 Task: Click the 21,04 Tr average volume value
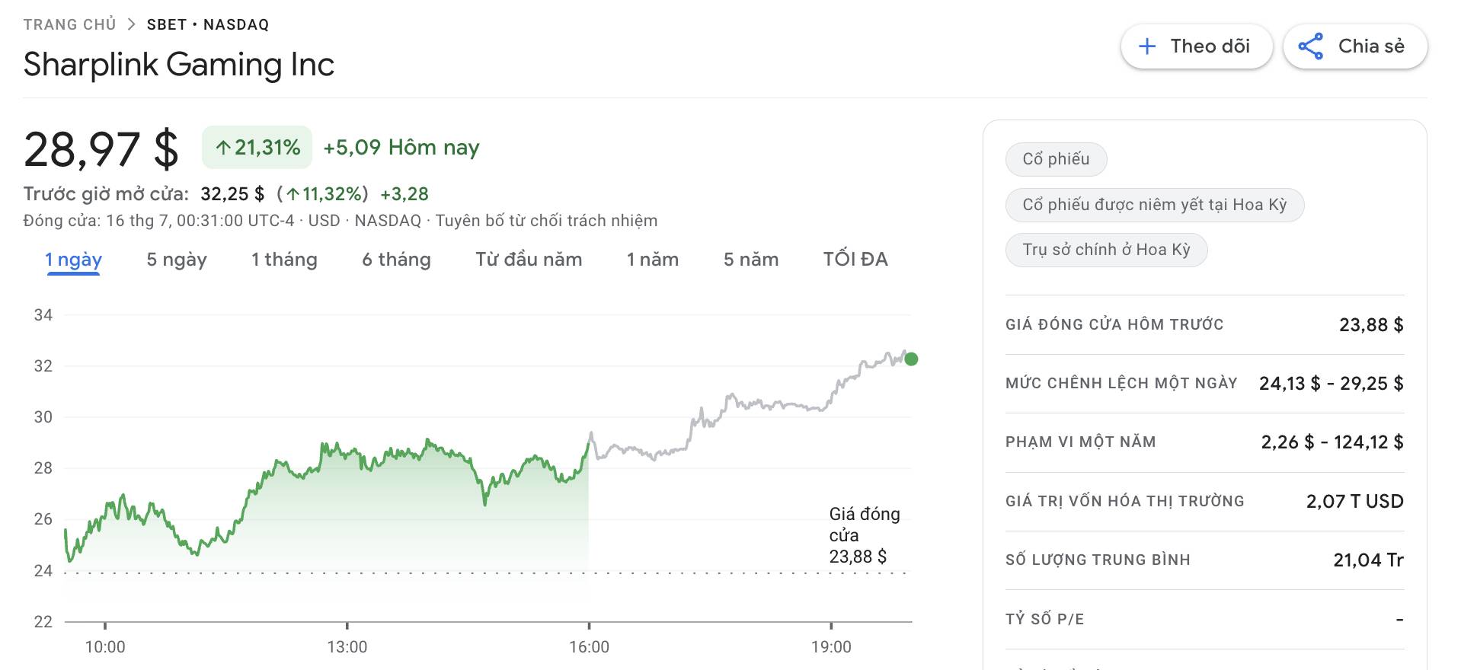click(1368, 560)
